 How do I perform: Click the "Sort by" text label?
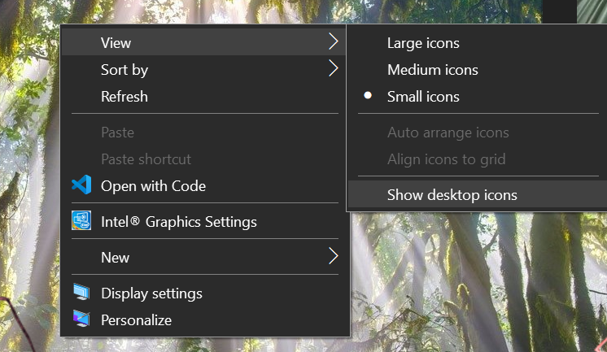(124, 70)
